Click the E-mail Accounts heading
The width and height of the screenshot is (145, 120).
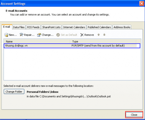point(17,11)
